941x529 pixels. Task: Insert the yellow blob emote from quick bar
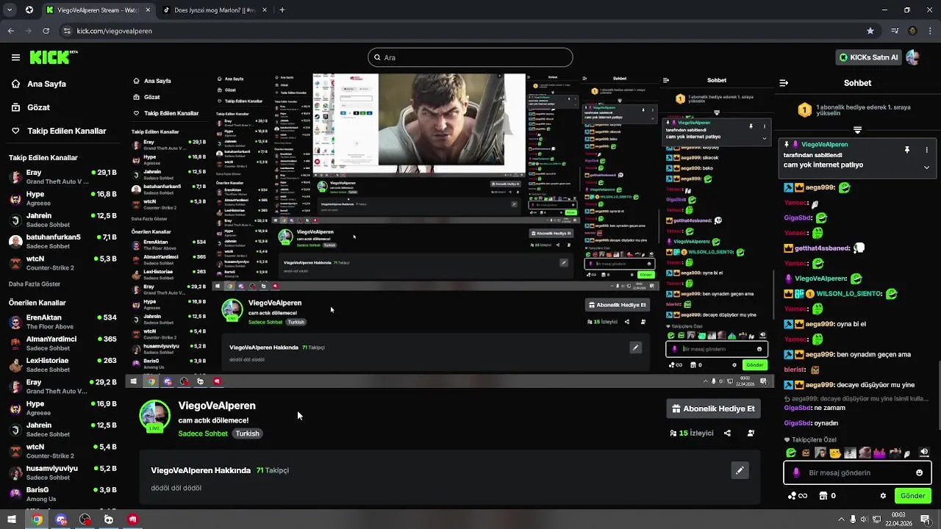coord(835,453)
